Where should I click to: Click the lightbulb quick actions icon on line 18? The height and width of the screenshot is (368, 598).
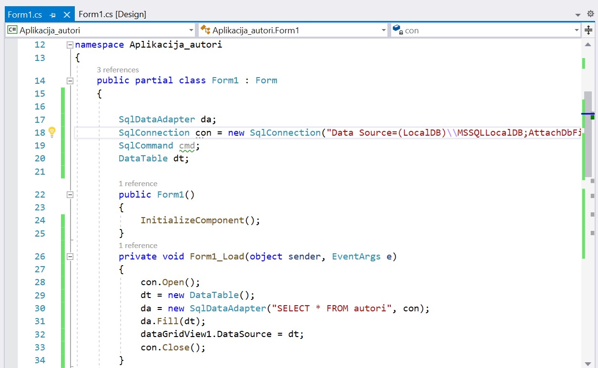pos(52,132)
